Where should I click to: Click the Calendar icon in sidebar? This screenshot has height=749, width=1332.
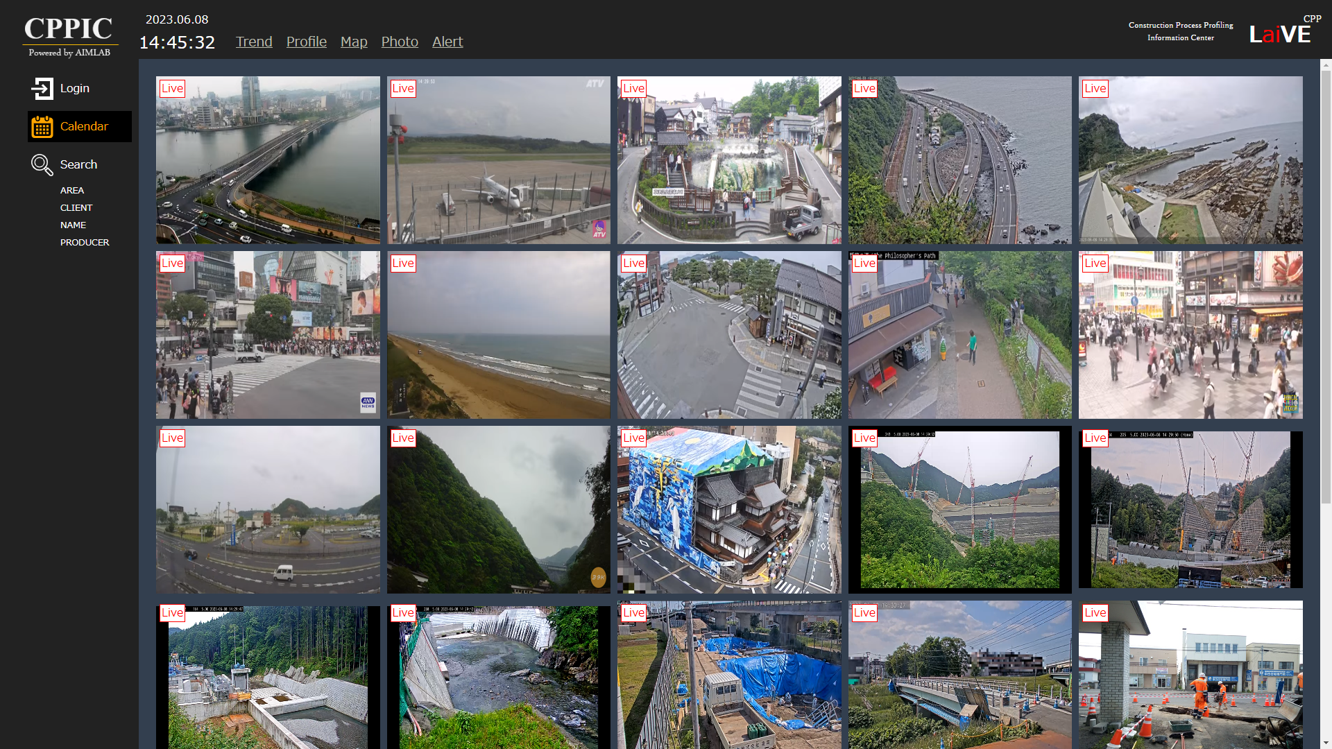pos(42,126)
